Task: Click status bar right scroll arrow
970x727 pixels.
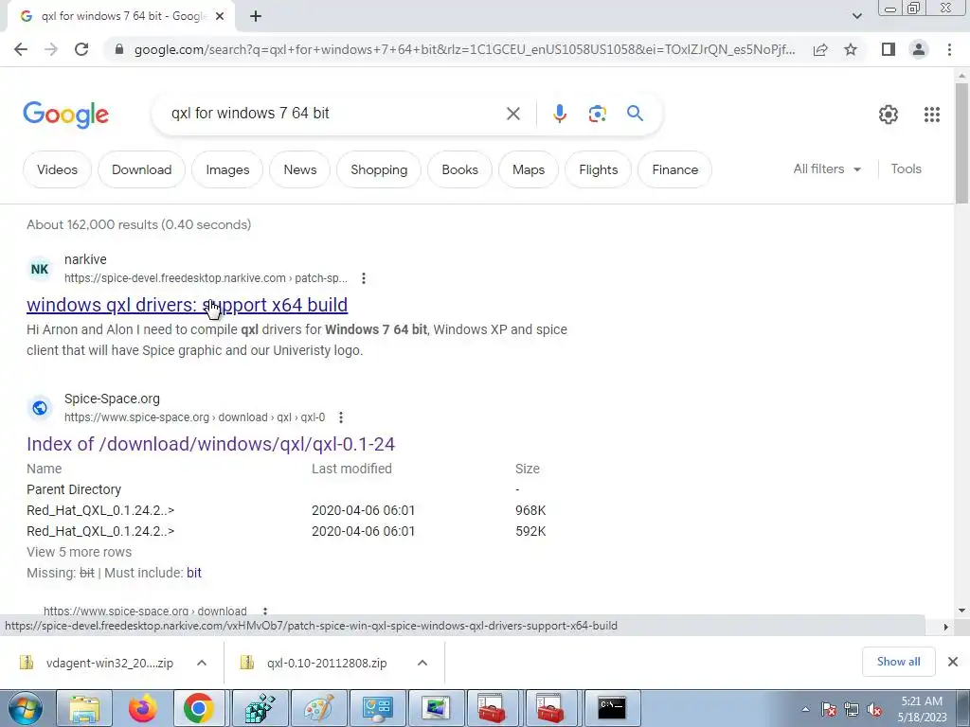Action: click(945, 627)
